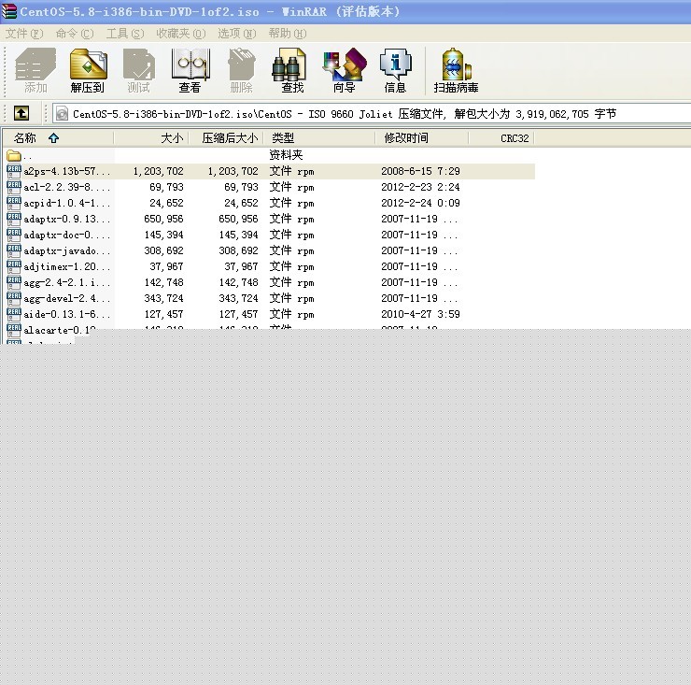Image resolution: width=691 pixels, height=685 pixels.
Task: Click the Scan Virus (扫描病毒) icon
Action: coord(456,71)
